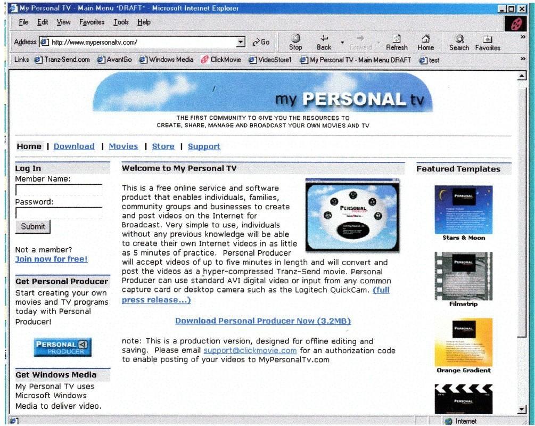Screen dimensions: 535x426
Task: Click the Featured Templates heading
Action: (458, 169)
